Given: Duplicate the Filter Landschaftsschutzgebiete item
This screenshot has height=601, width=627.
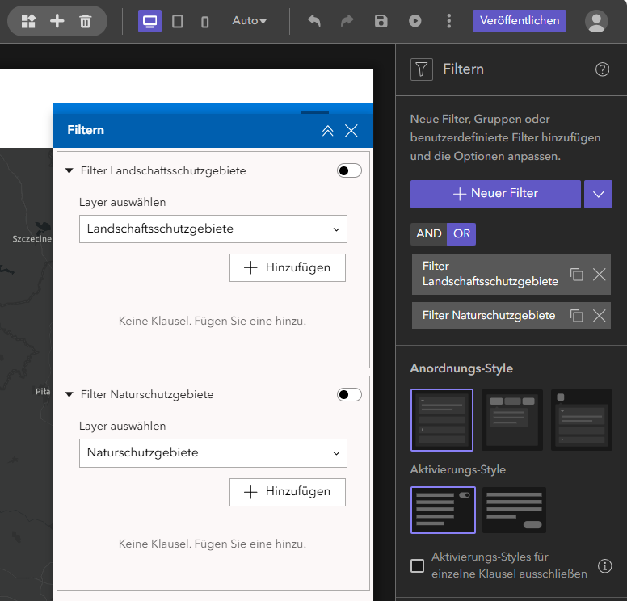Looking at the screenshot, I should click(x=577, y=275).
